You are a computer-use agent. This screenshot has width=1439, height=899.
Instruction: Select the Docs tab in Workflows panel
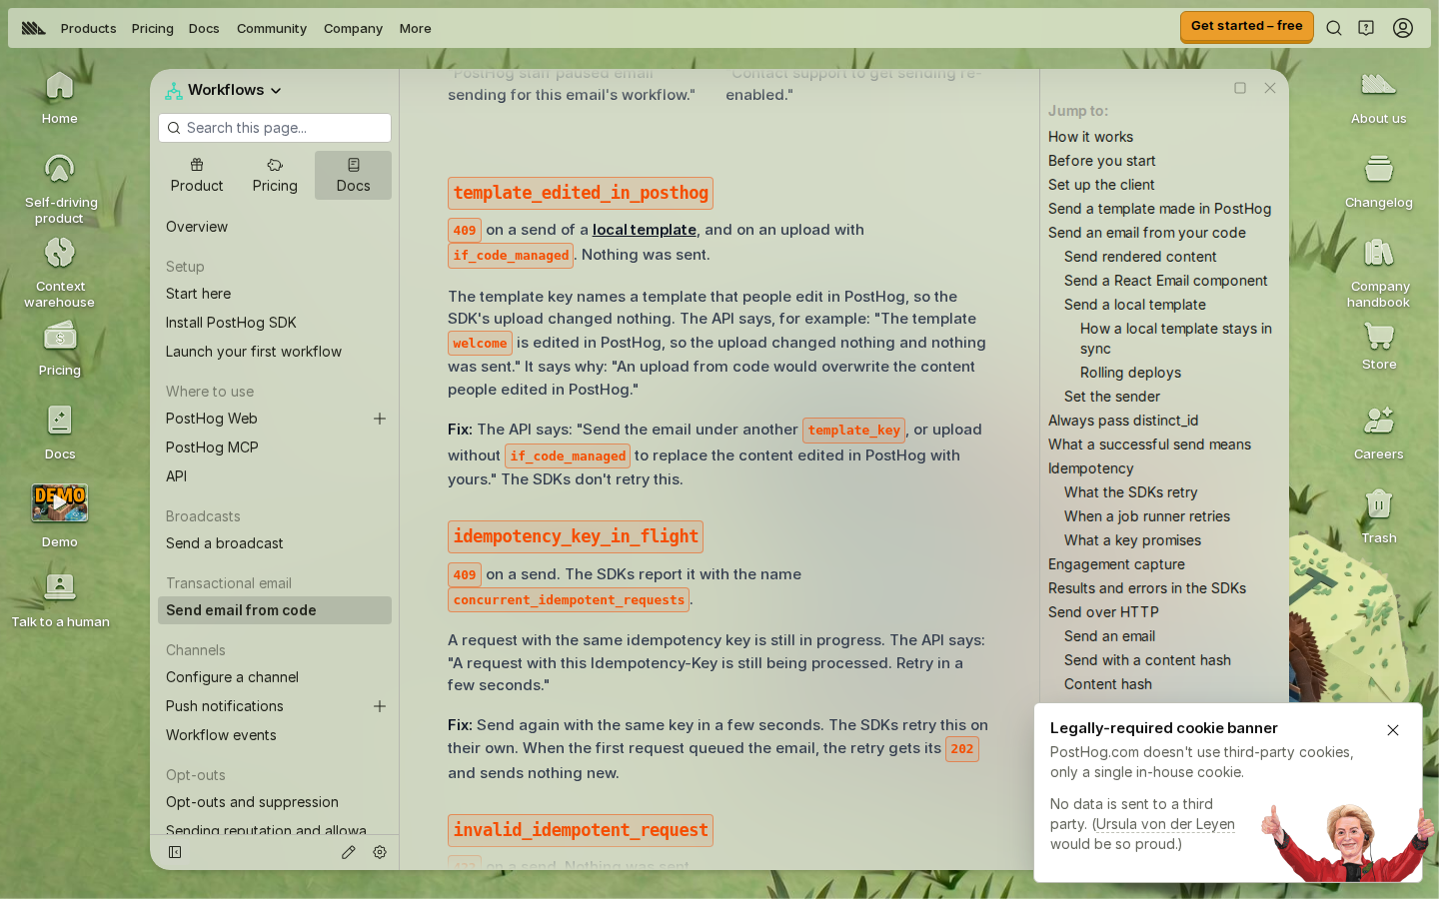tap(353, 175)
